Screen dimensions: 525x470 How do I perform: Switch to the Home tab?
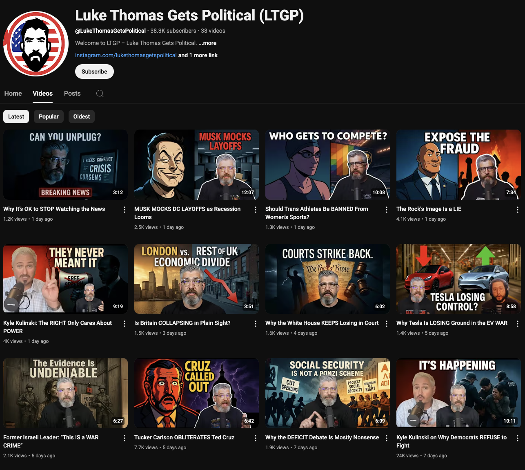[13, 94]
